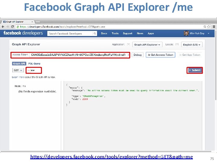Clear the access token with the X icon
Screen dimensions: 217x162
(x=128, y=55)
